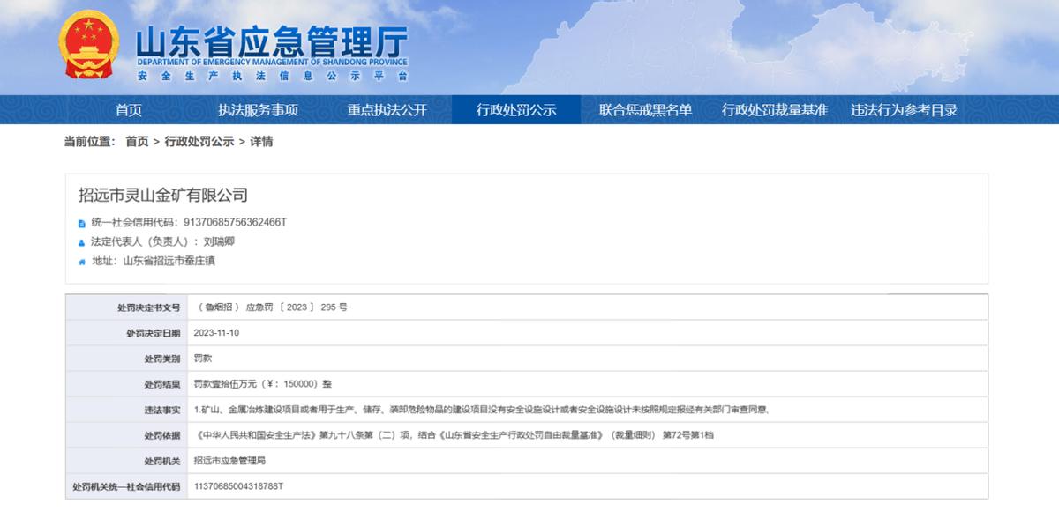Select the 行政处罚公示 navigation tab
The image size is (1059, 511).
point(516,110)
